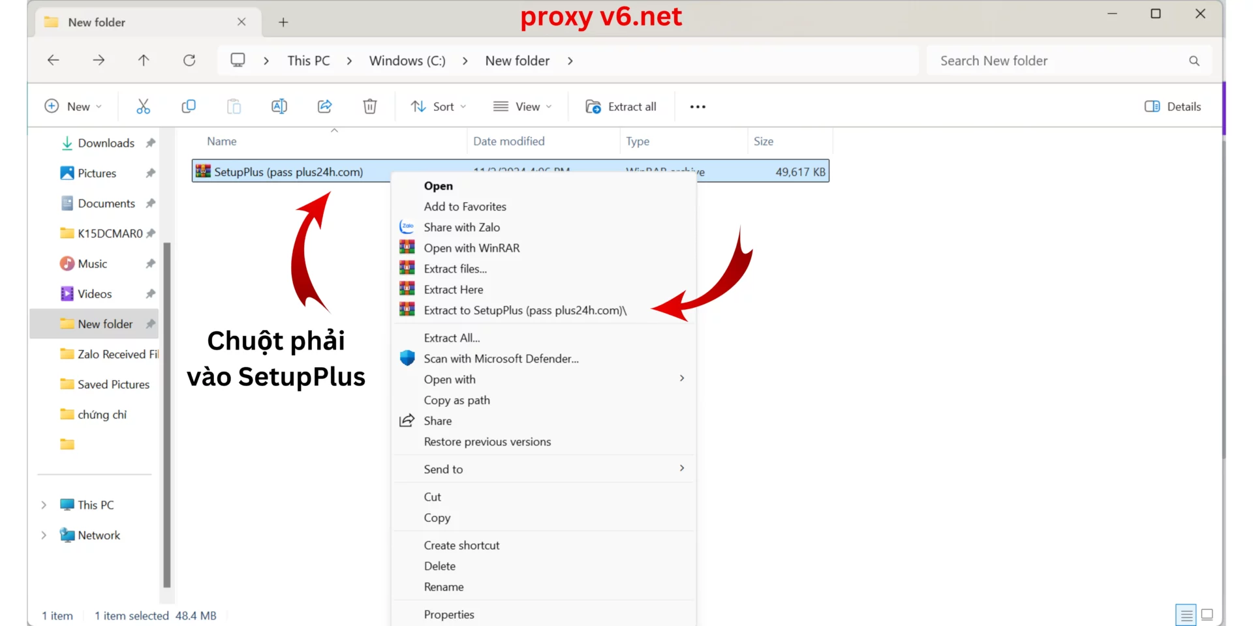The height and width of the screenshot is (626, 1253).
Task: Click the share icon in context menu
Action: [407, 421]
